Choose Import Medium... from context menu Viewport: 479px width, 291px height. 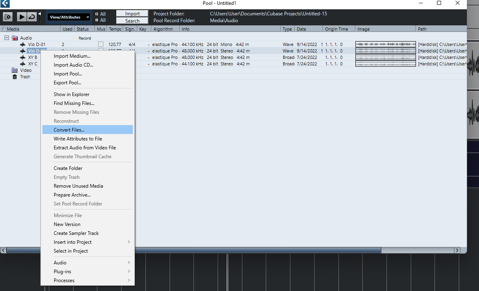point(88,56)
